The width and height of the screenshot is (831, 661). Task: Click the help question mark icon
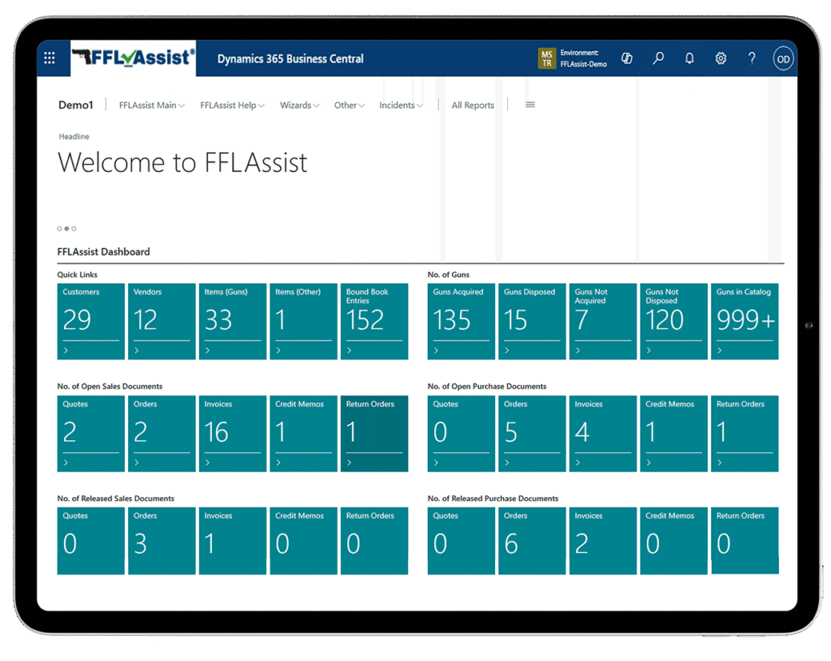(751, 58)
